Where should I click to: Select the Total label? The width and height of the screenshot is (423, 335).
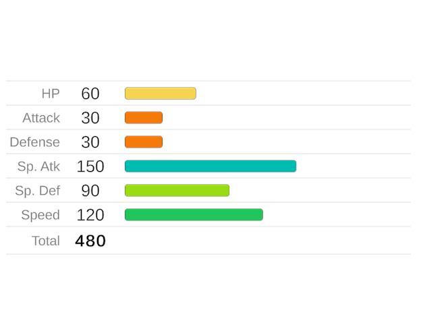pos(46,241)
